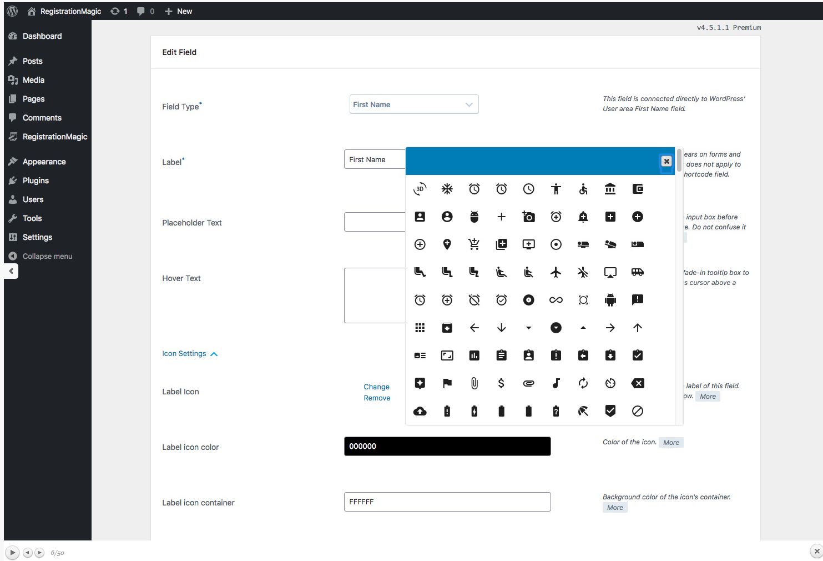Open RegistrationMagic in sidebar menu

point(54,137)
